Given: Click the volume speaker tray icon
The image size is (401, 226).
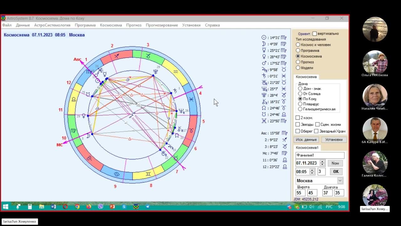Looking at the screenshot, I should click(x=312, y=207).
